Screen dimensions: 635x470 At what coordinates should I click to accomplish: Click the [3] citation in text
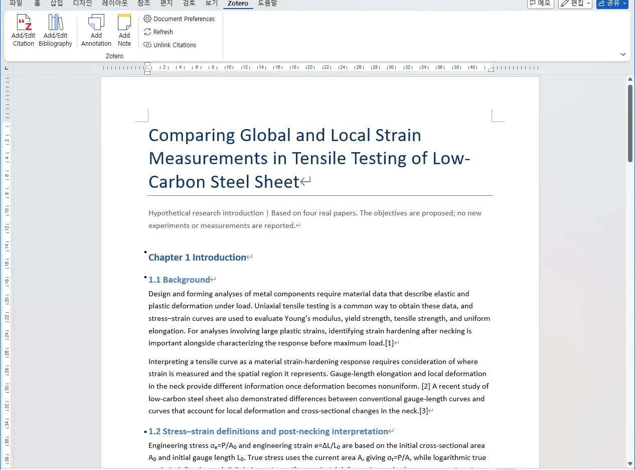pyautogui.click(x=424, y=411)
